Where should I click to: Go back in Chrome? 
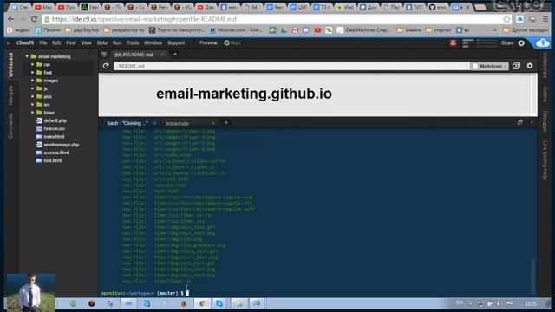click(x=10, y=19)
